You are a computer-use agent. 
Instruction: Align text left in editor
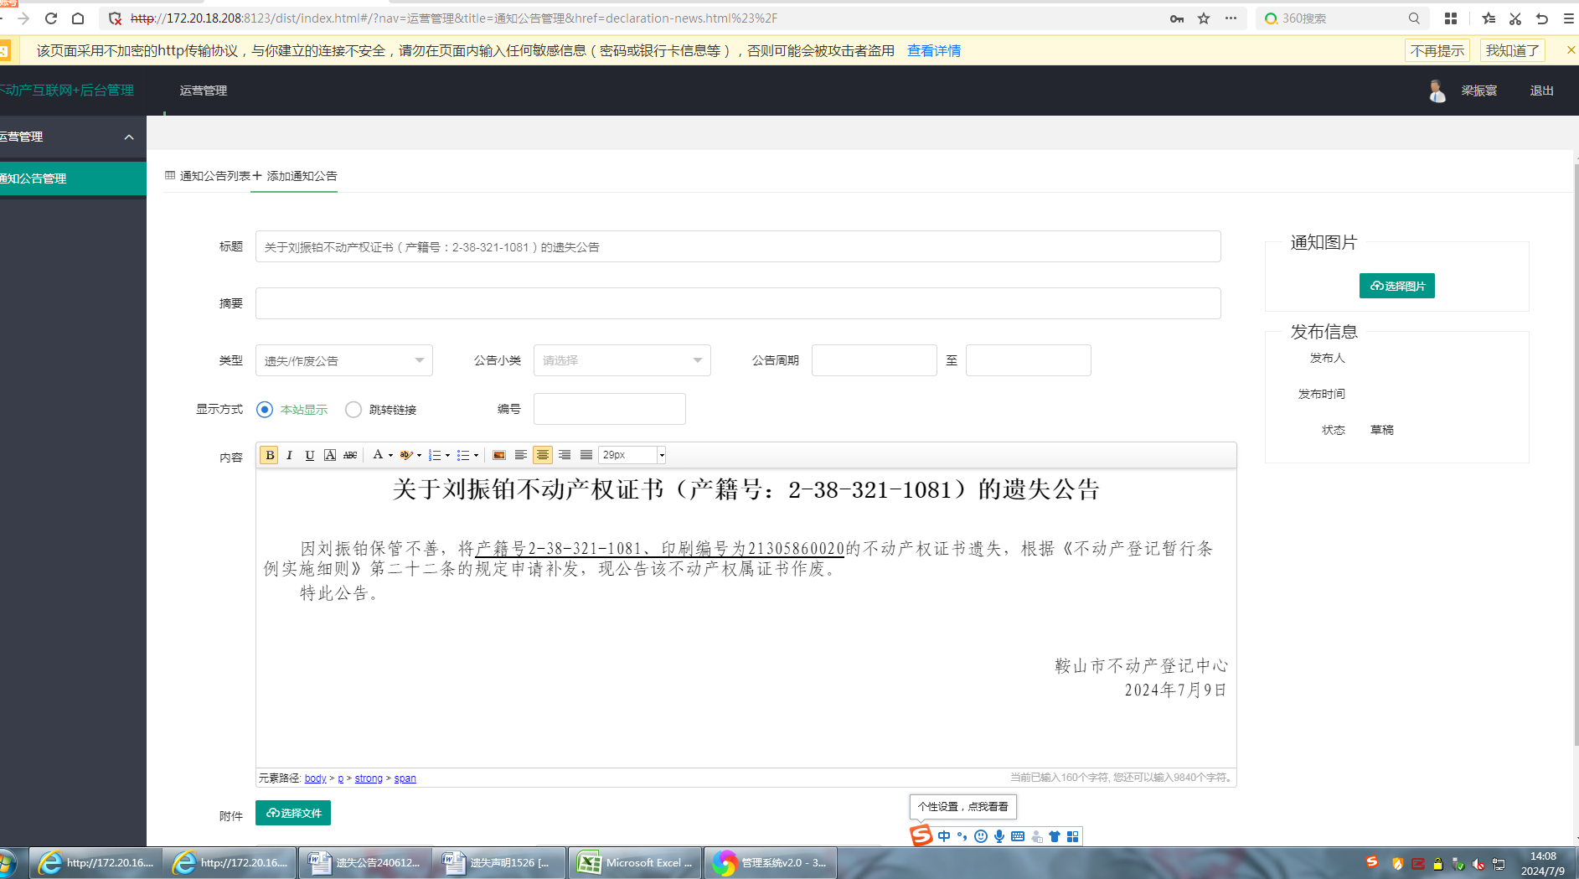521,455
